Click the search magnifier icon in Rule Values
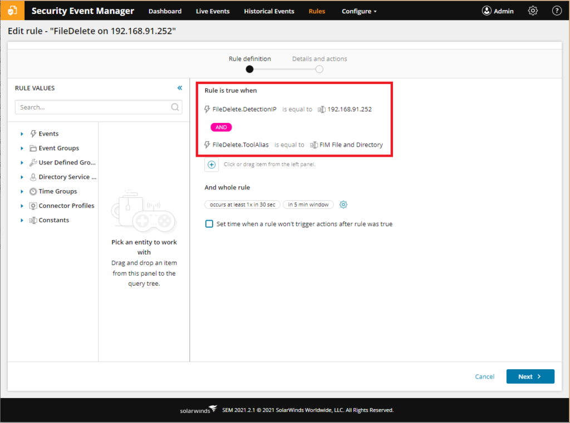Image resolution: width=570 pixels, height=423 pixels. pyautogui.click(x=175, y=107)
